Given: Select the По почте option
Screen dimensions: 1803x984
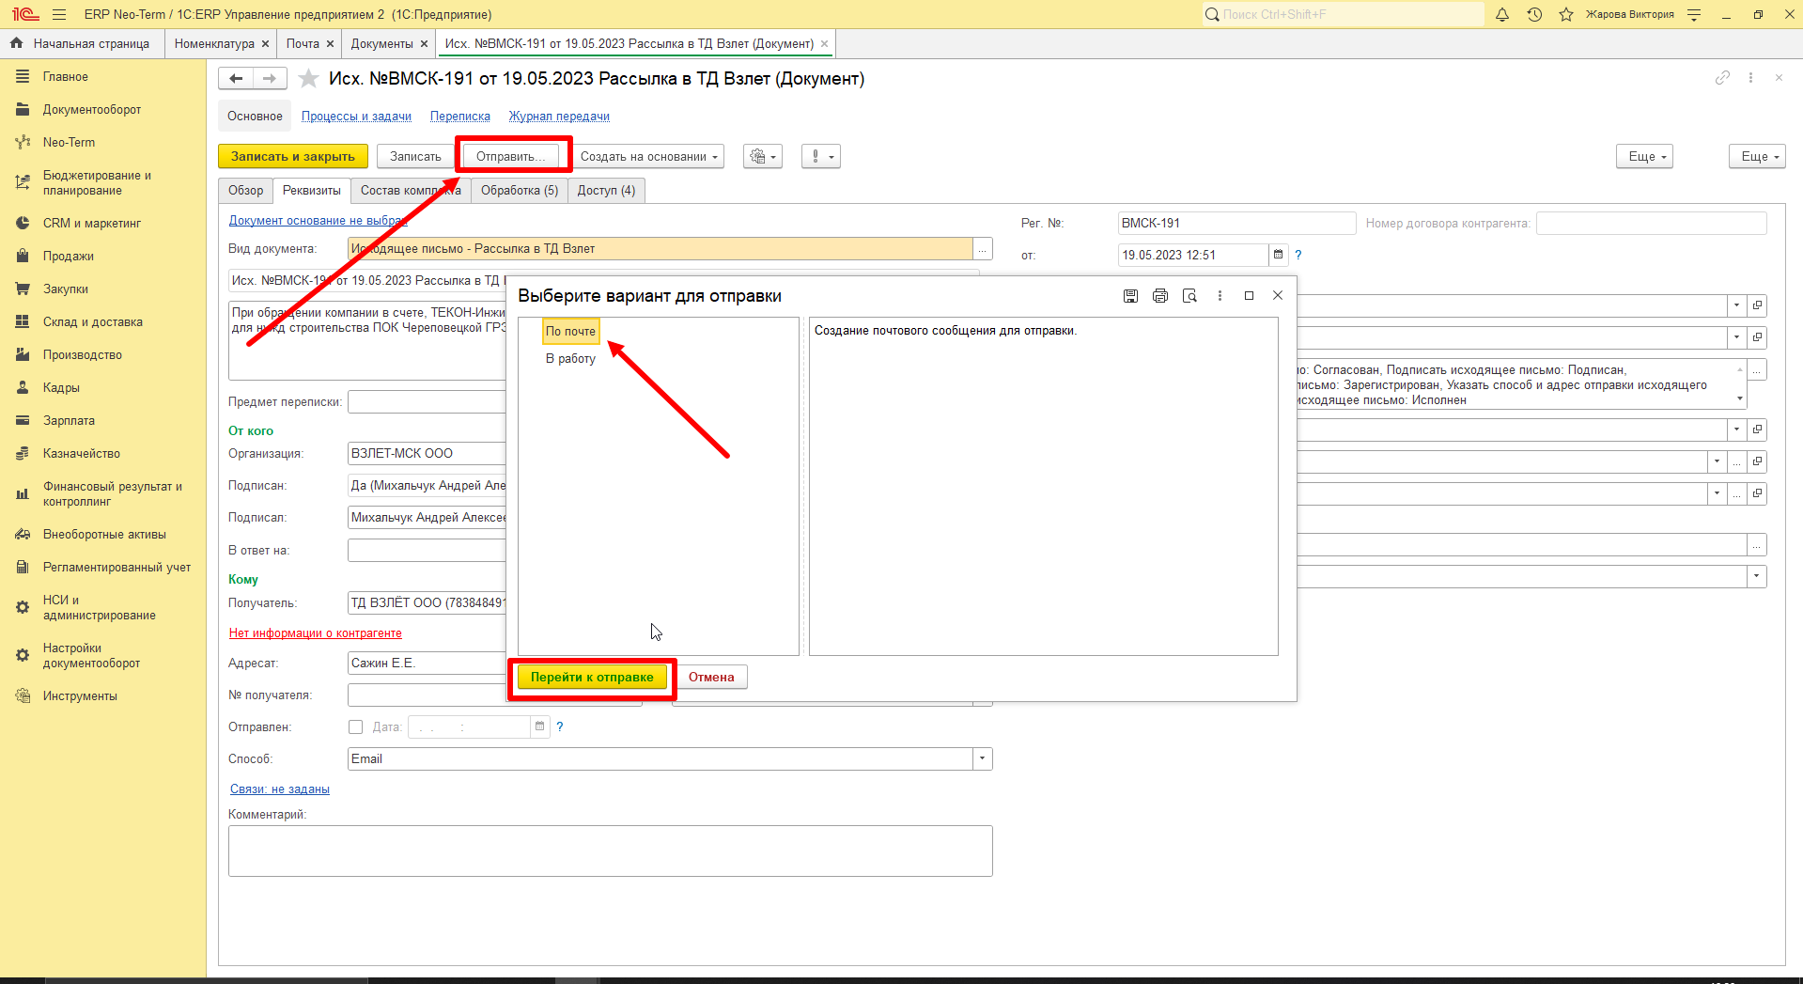Looking at the screenshot, I should pos(570,331).
